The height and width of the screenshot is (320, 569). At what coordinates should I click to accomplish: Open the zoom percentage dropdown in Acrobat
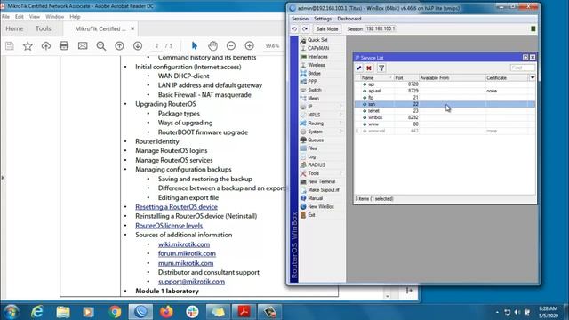pyautogui.click(x=273, y=45)
